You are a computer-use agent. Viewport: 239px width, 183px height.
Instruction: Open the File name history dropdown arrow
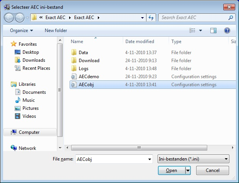tap(149, 159)
